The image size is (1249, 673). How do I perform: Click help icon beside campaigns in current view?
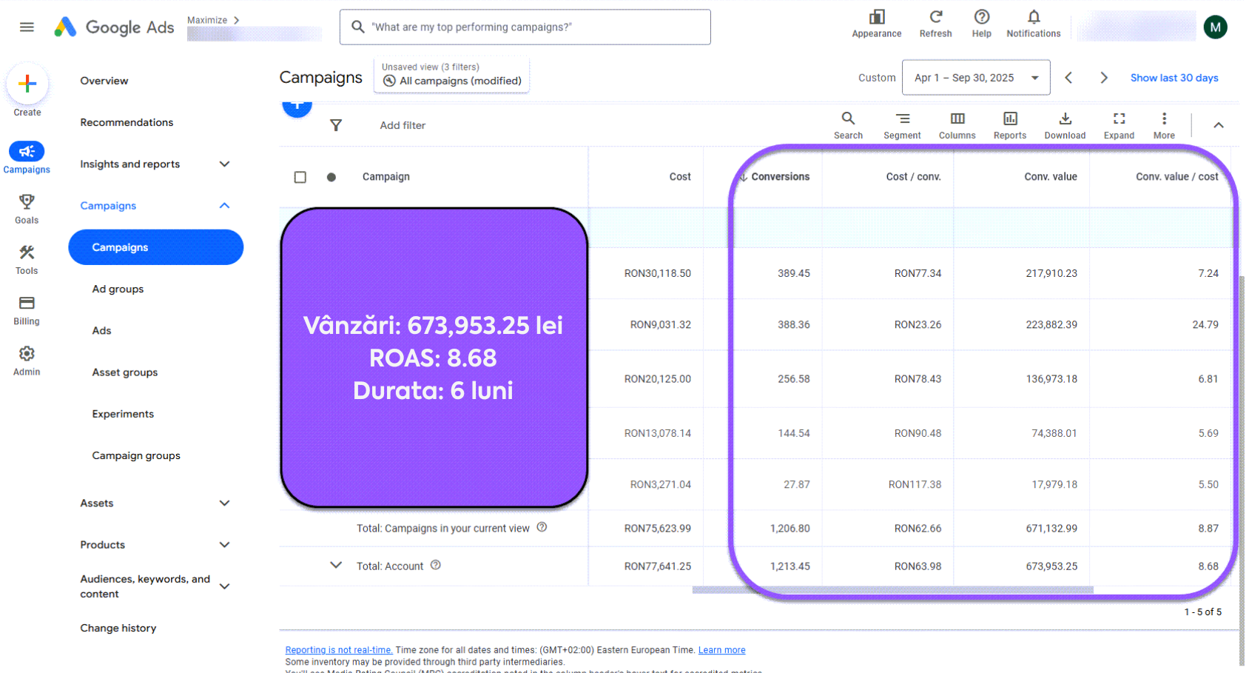point(542,527)
